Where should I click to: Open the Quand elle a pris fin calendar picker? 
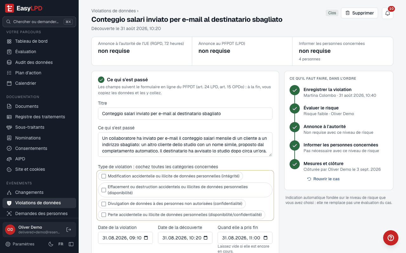[265, 238]
